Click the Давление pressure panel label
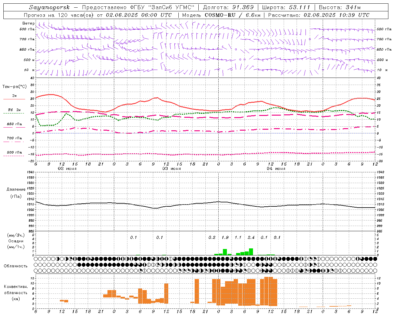 (x=16, y=190)
